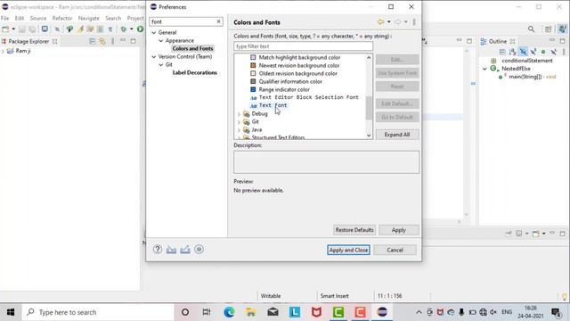The height and width of the screenshot is (321, 570).
Task: Collapse All in Package Explorer
Action: coord(93,42)
